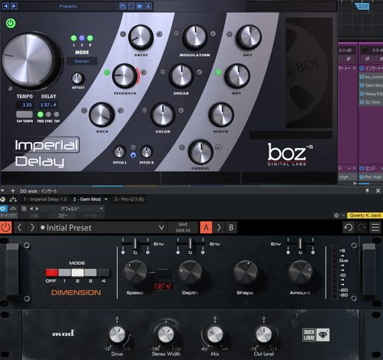Pin the plugin window

[x=367, y=191]
